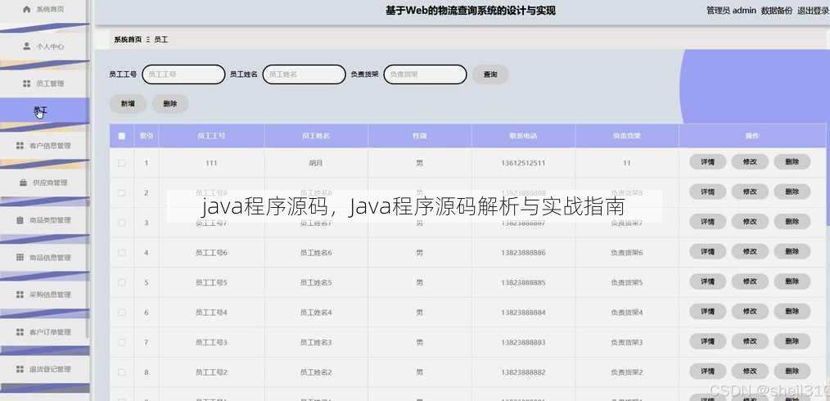
Task: Click 删除 for 员工姓名3 row
Action: (792, 341)
